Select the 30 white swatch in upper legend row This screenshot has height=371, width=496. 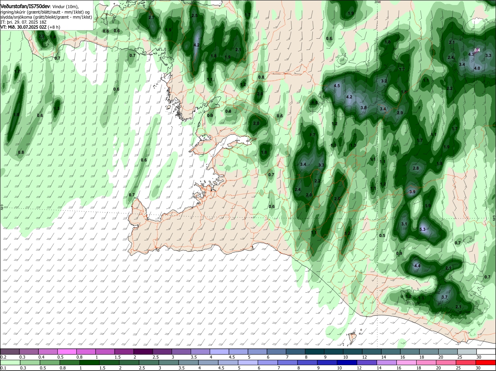tap(486, 351)
